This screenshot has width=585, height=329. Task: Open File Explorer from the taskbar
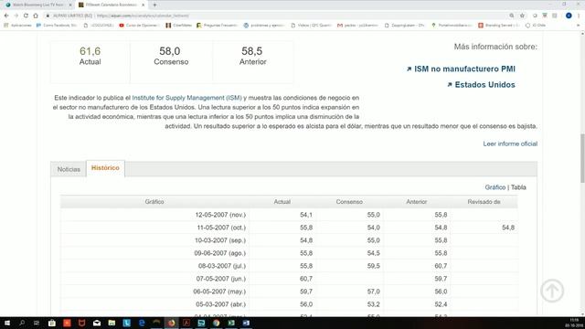112,323
